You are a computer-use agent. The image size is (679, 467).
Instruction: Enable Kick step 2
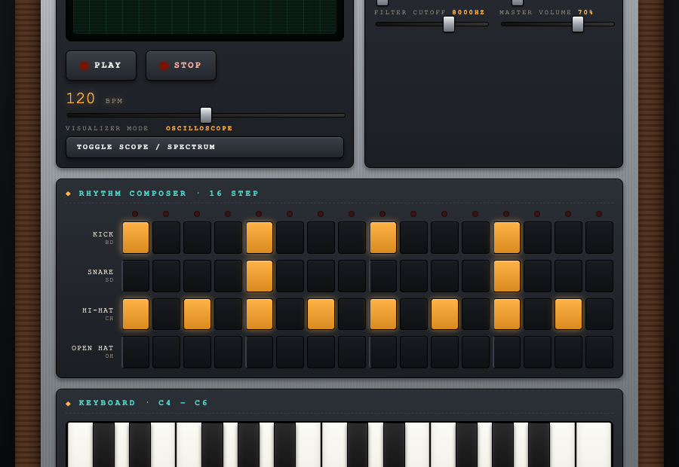tap(166, 237)
